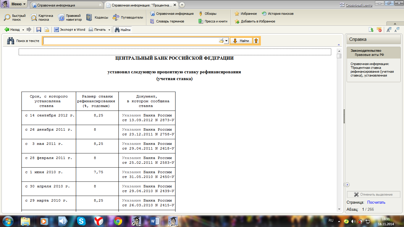Click Посчитать page count link
The width and height of the screenshot is (404, 227).
pos(376,202)
